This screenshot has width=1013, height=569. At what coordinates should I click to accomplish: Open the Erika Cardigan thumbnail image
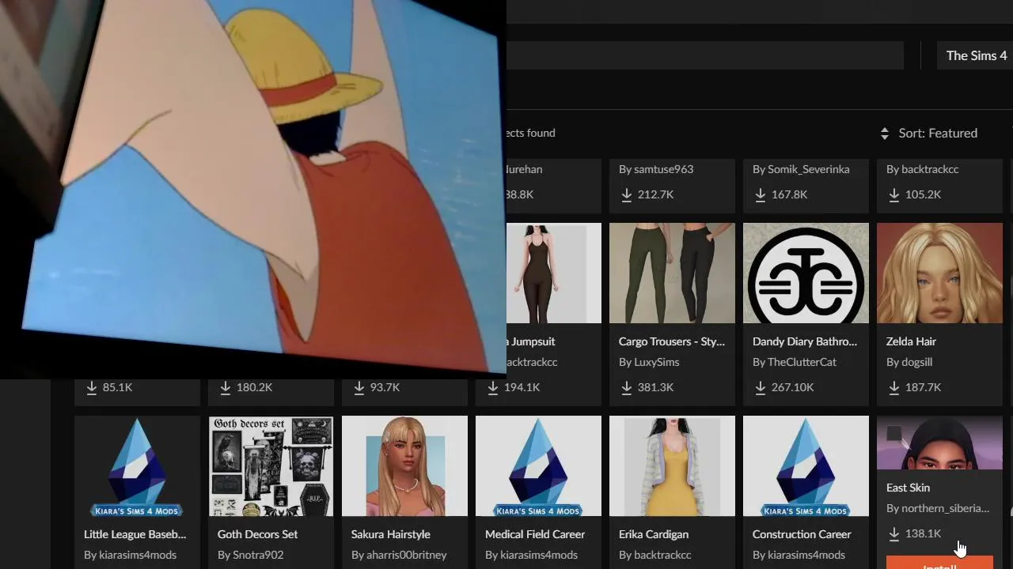672,466
